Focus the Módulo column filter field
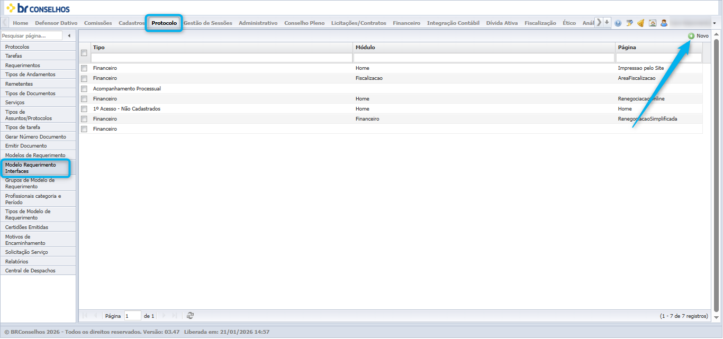Image resolution: width=723 pixels, height=339 pixels. pos(484,58)
